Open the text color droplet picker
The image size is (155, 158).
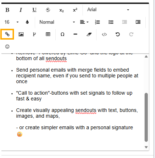[27, 22]
